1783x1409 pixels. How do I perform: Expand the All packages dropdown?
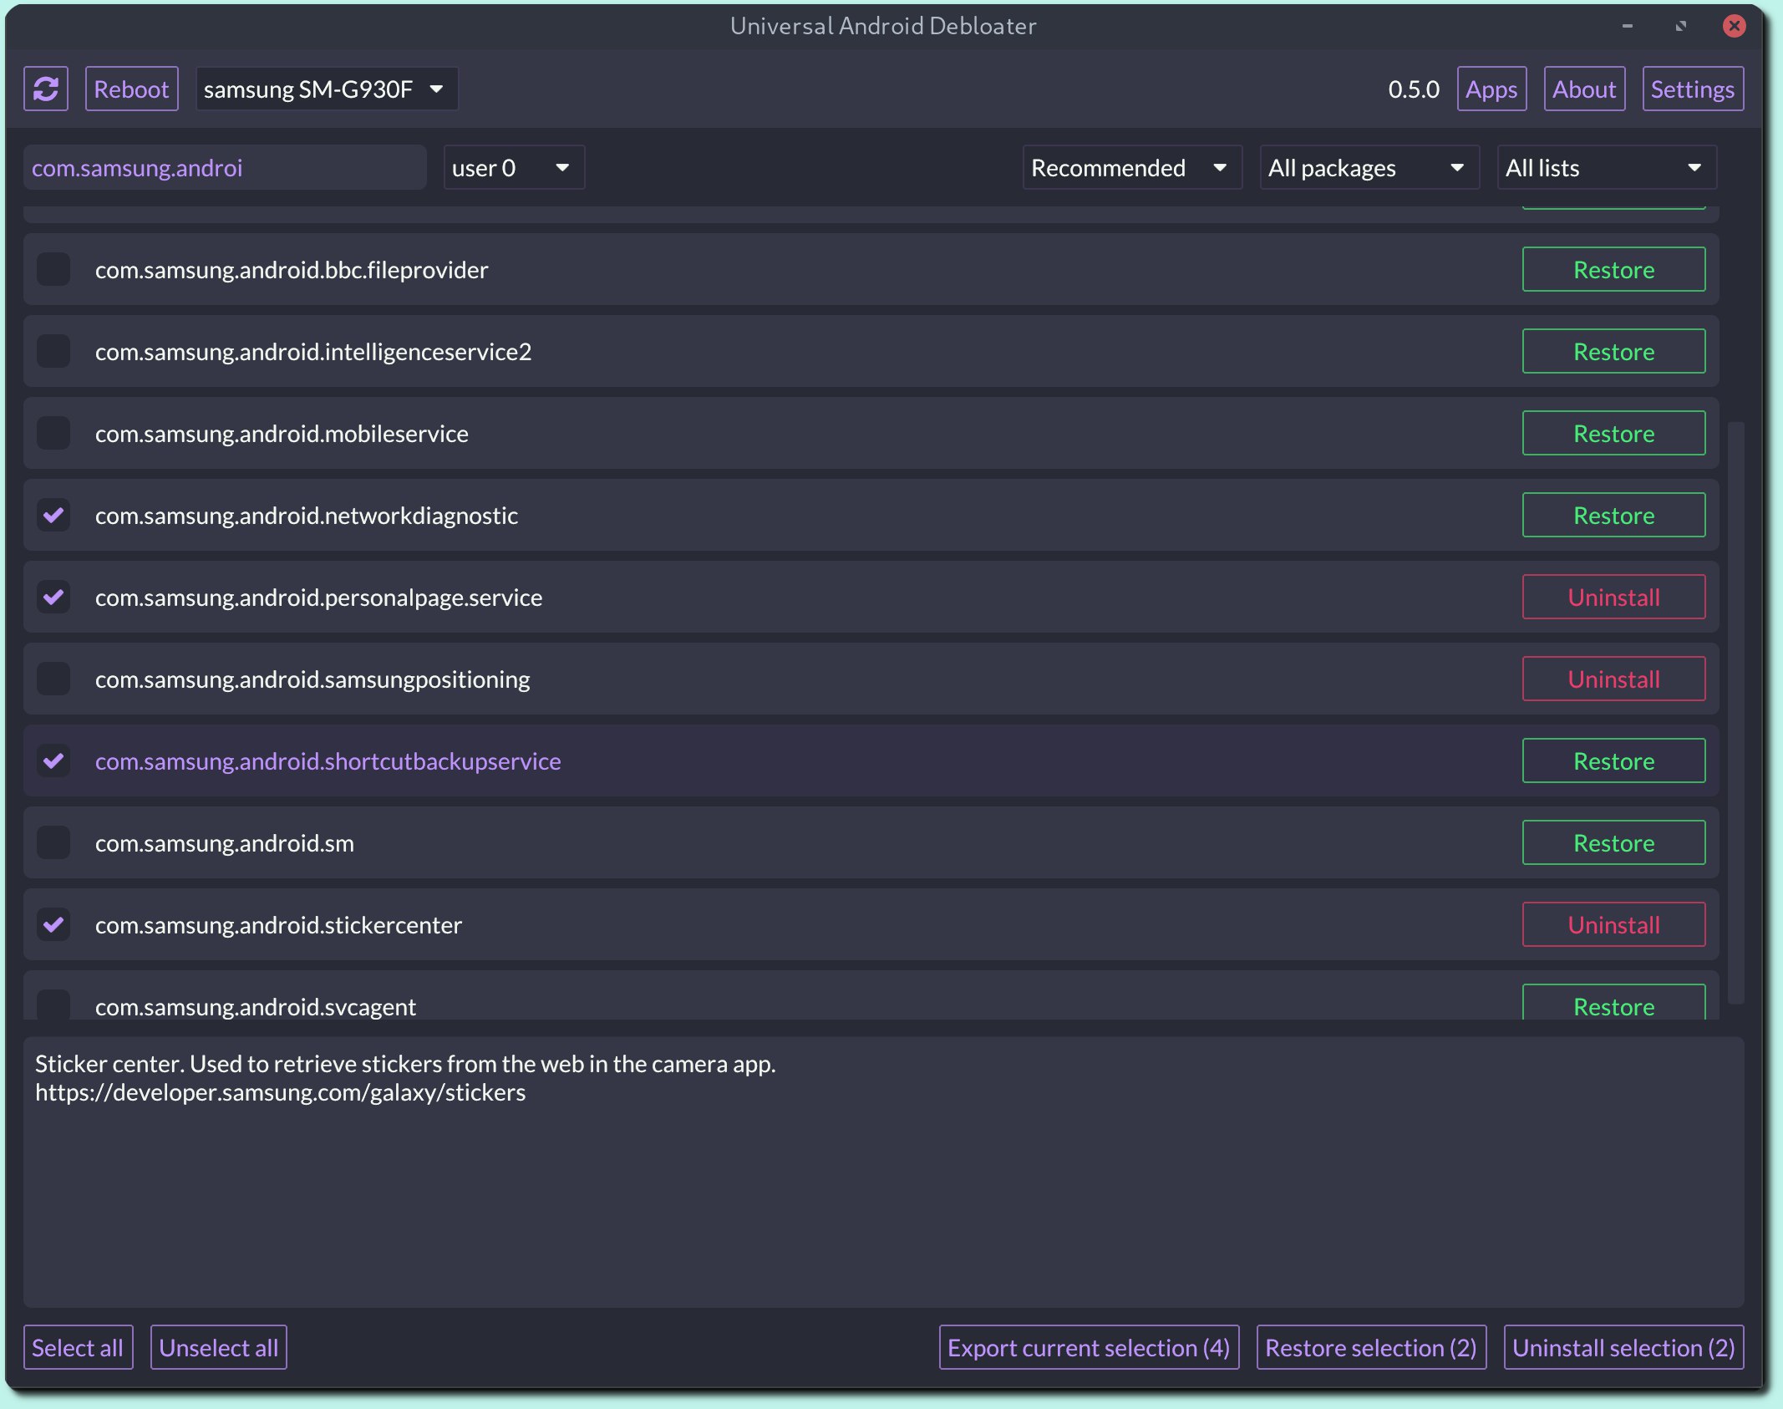pyautogui.click(x=1368, y=168)
